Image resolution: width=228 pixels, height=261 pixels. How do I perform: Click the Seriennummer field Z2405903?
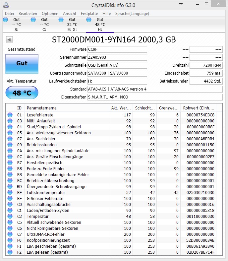tap(117, 57)
